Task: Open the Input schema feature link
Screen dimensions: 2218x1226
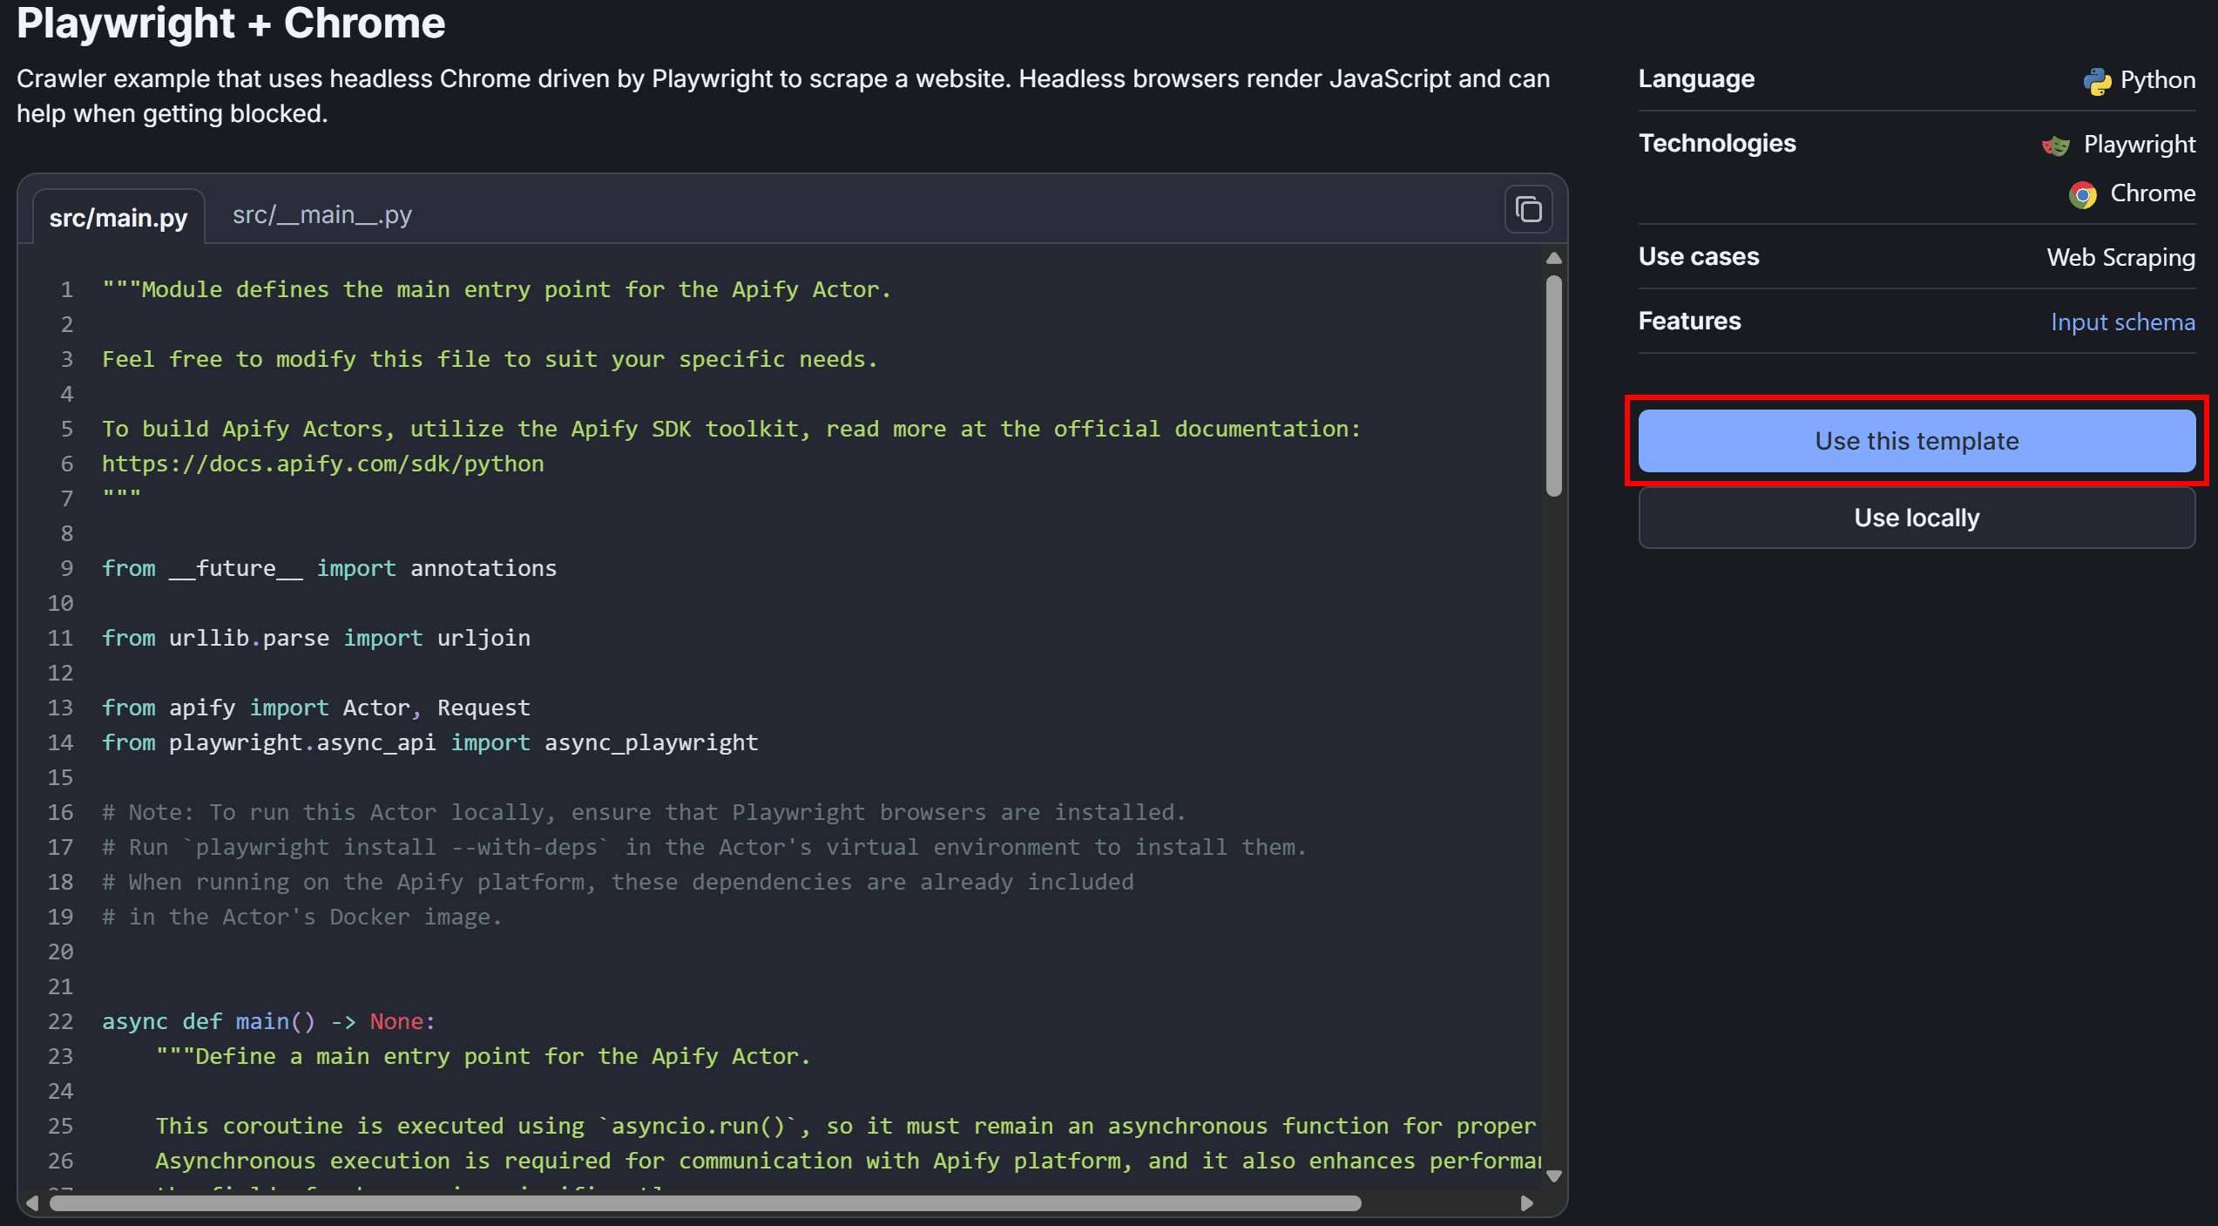Action: (2122, 322)
